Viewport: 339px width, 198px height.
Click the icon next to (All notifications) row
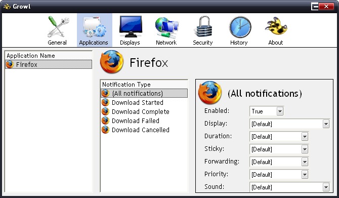(x=105, y=93)
